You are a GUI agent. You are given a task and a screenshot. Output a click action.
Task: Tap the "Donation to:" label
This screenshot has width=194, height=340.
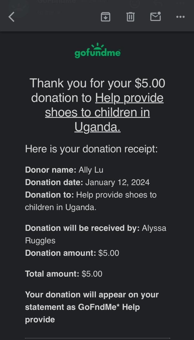click(49, 195)
